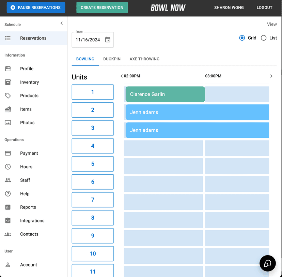Click the Logout link
This screenshot has height=277, width=282.
tap(264, 8)
